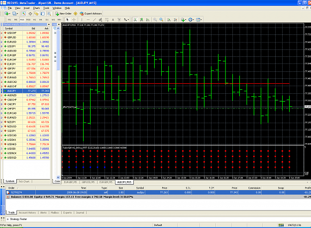Click the connection status 19672/11 kb
Screen dimensions: 311x228
[x=294, y=225]
